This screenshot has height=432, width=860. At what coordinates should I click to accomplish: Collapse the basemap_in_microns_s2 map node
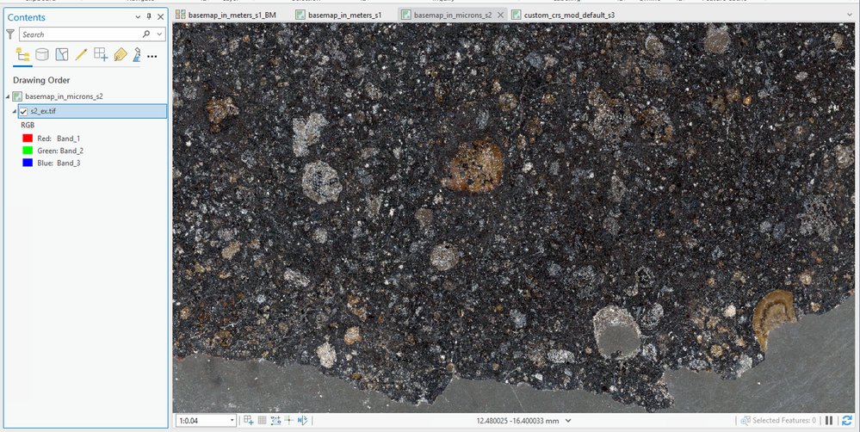(x=8, y=96)
